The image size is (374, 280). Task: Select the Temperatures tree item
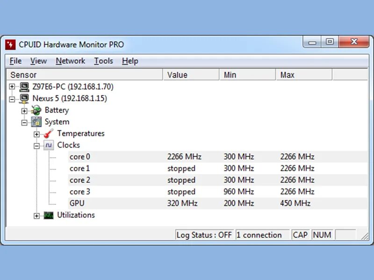point(80,133)
